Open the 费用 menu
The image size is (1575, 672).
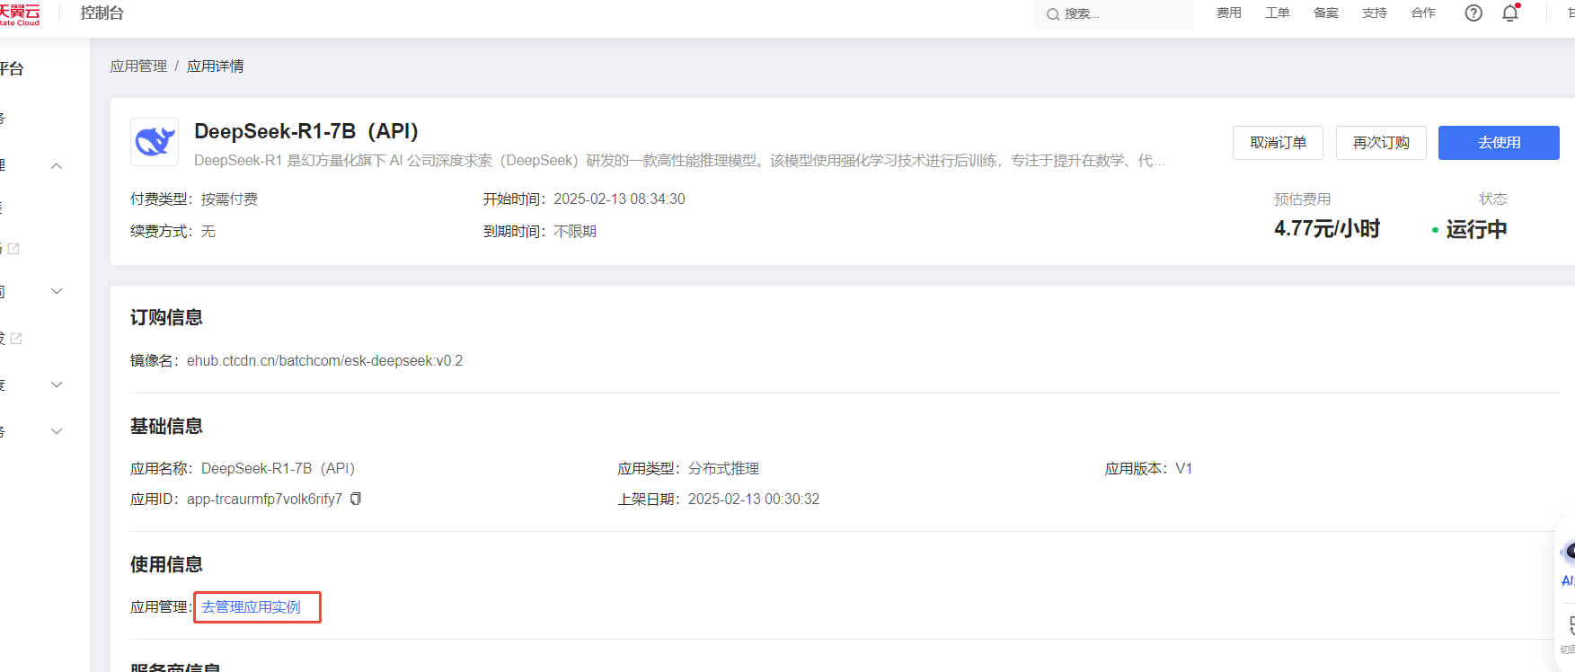pos(1229,13)
